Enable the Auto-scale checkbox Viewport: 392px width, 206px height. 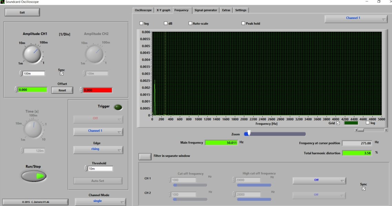tap(190, 23)
